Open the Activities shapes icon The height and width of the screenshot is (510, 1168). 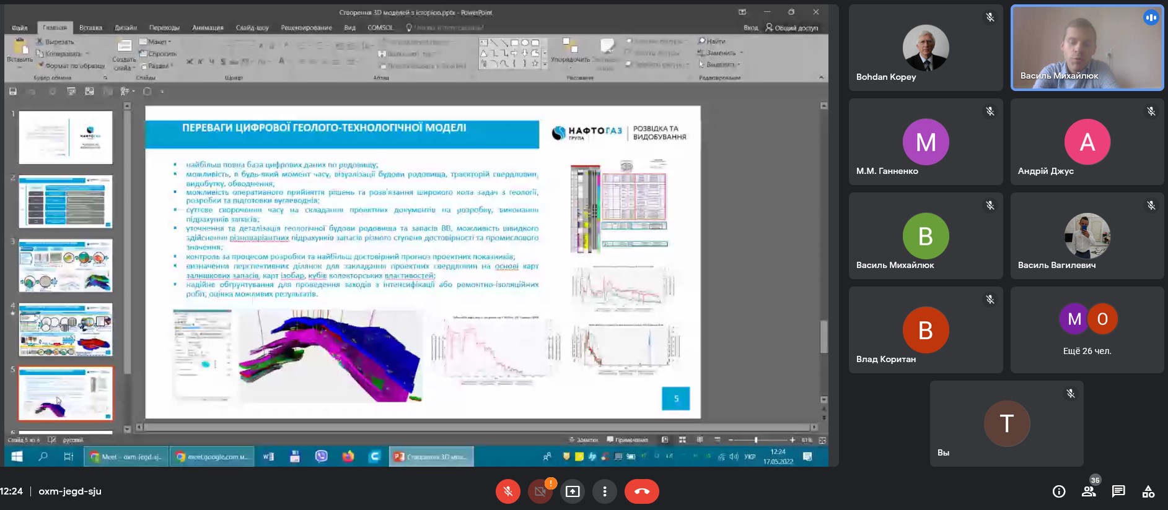[x=1148, y=491]
